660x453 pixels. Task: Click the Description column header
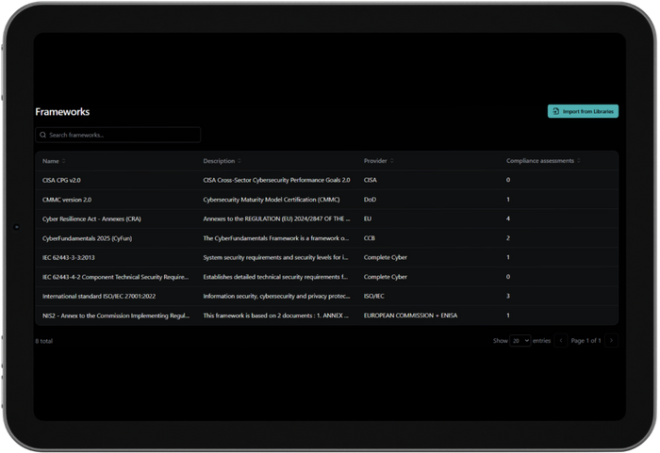tap(219, 161)
